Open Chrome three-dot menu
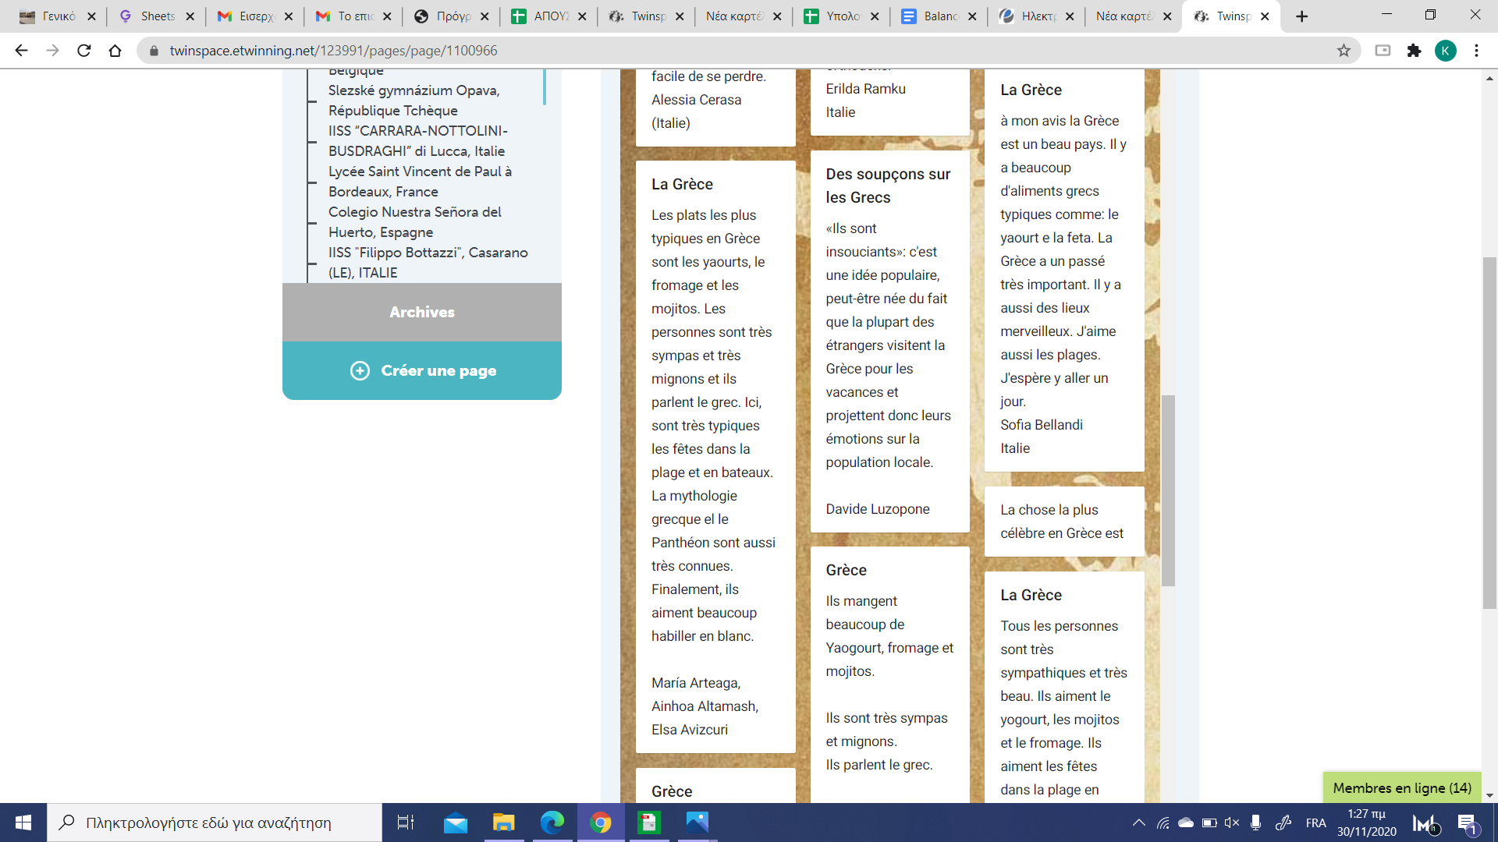The height and width of the screenshot is (842, 1498). click(1476, 51)
